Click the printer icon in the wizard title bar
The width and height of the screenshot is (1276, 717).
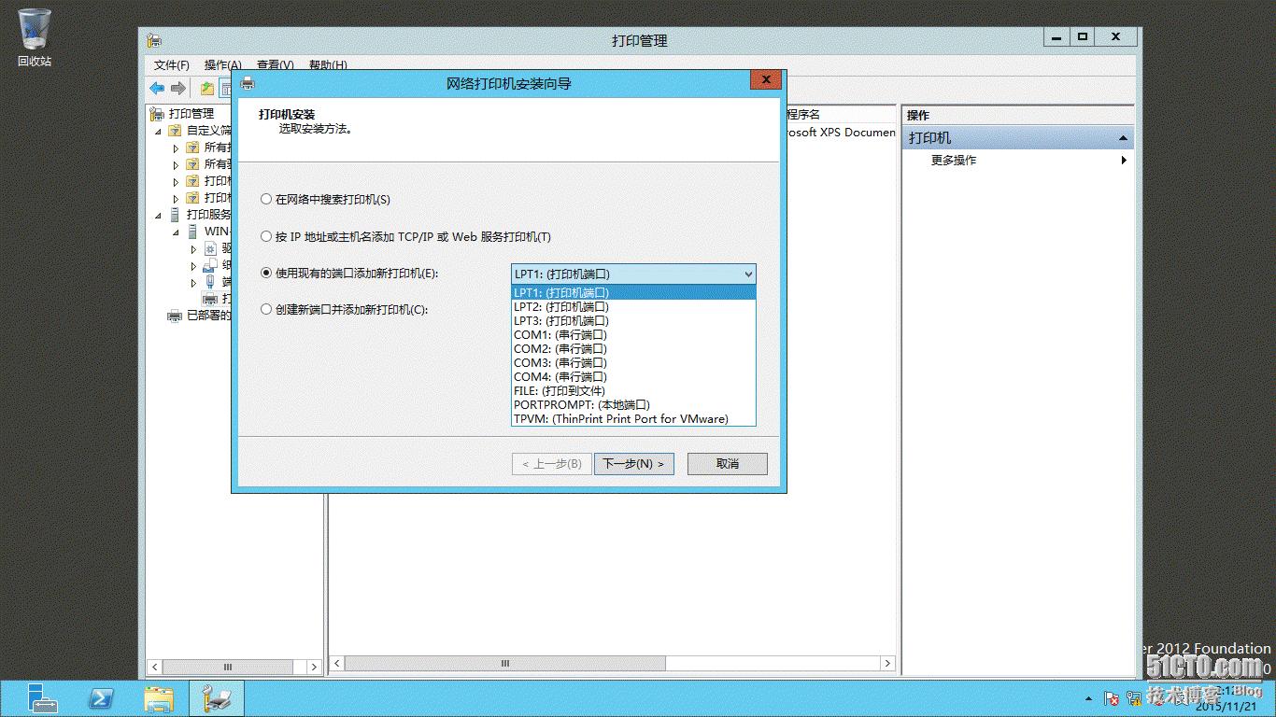tap(246, 81)
